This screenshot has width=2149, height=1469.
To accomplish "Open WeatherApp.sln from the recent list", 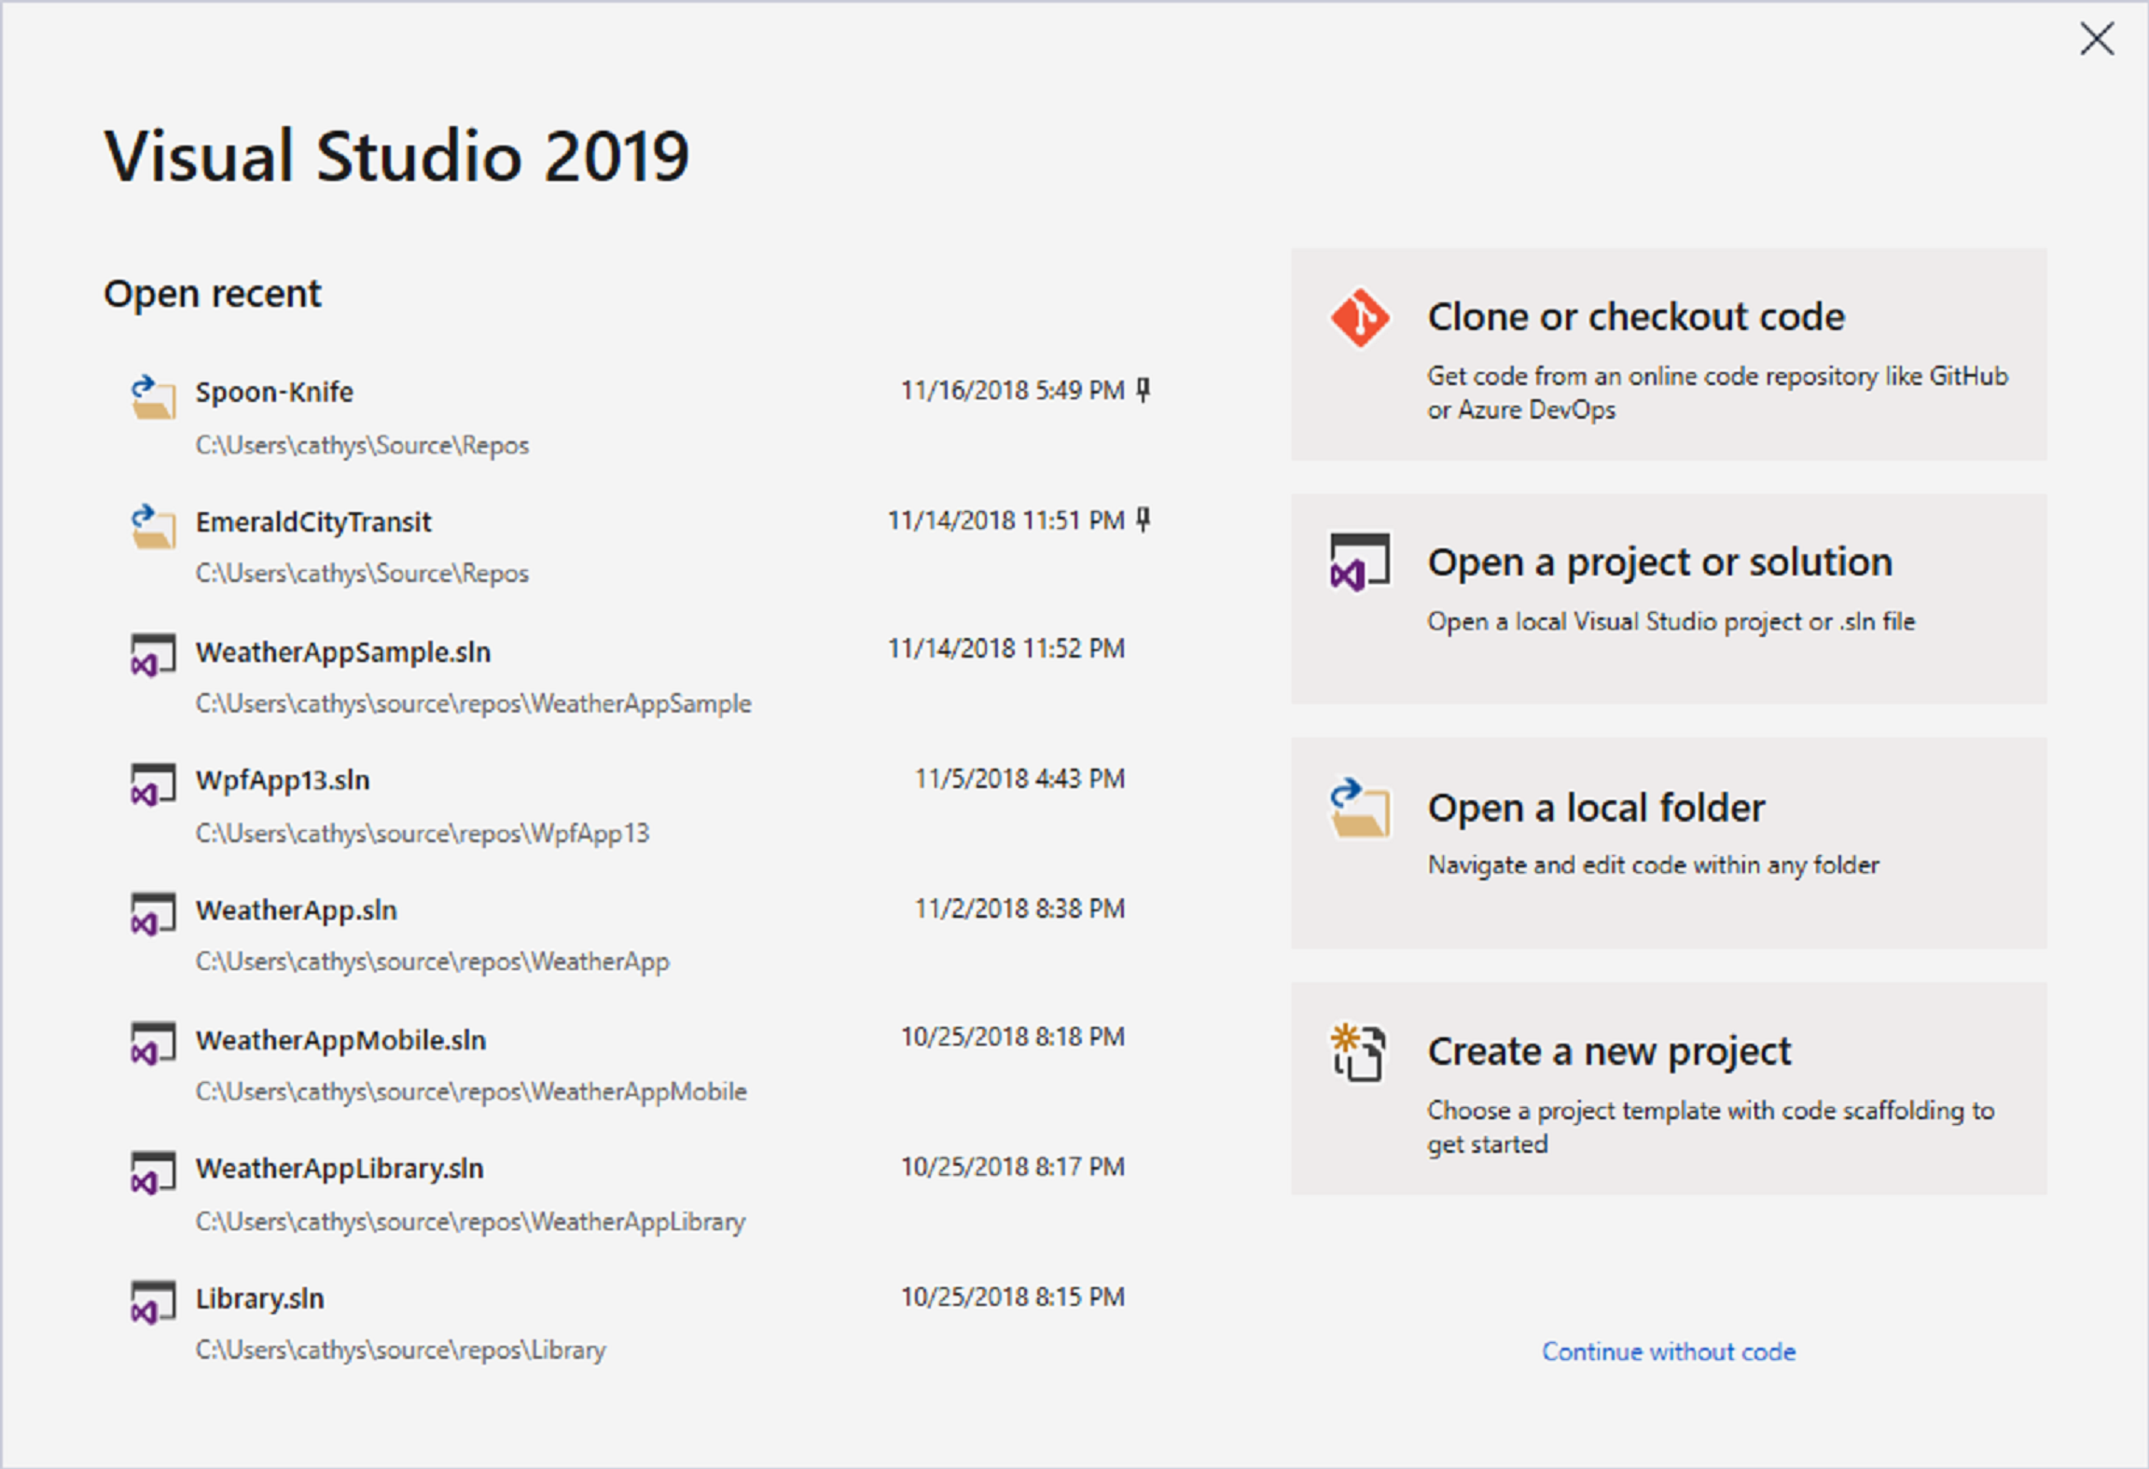I will click(x=295, y=909).
